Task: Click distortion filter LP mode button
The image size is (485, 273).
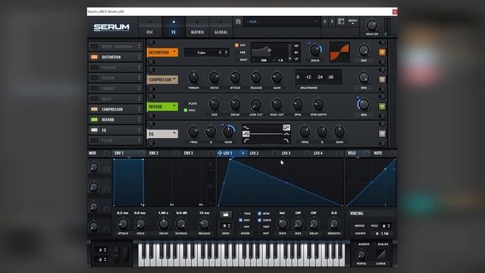Action: (296, 58)
